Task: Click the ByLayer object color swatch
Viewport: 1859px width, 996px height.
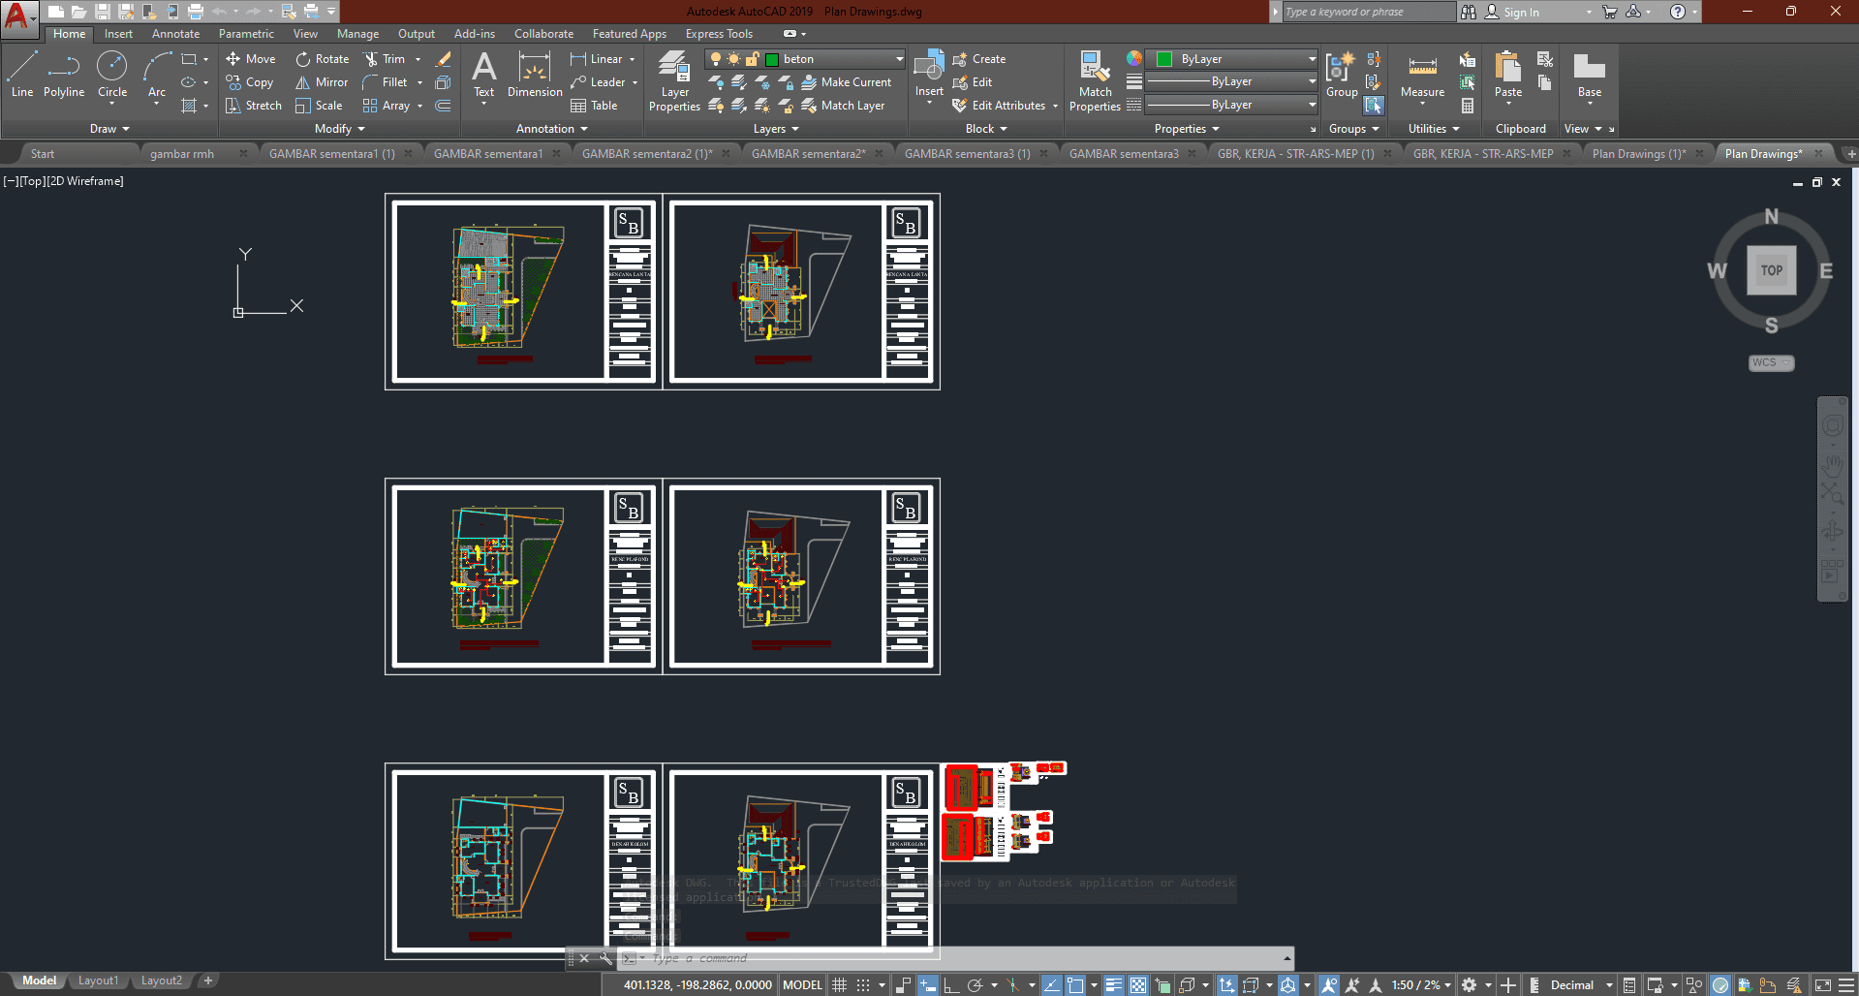Action: pos(1165,59)
